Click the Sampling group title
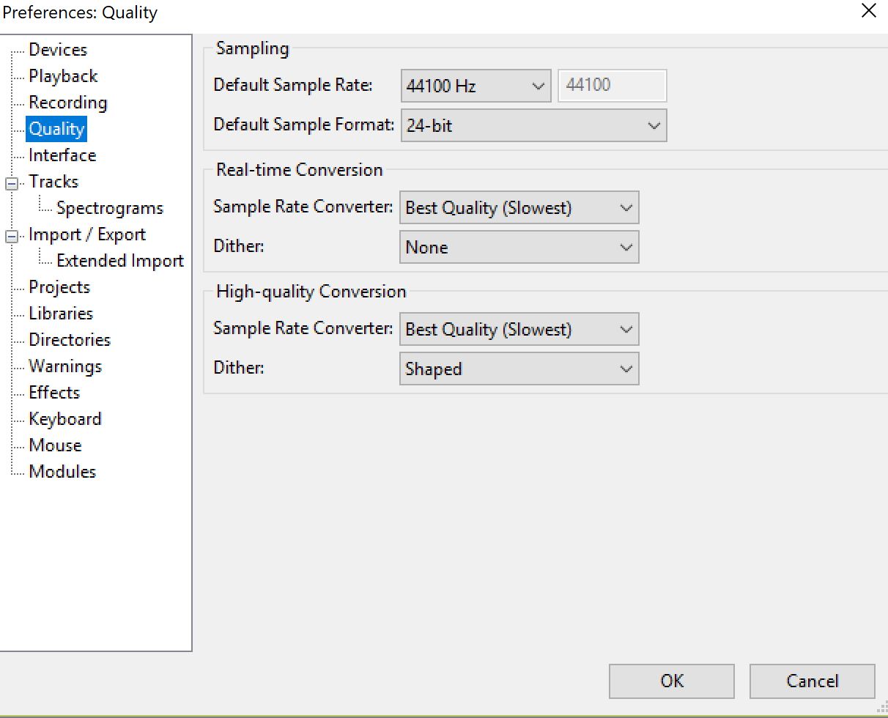Viewport: 888px width, 718px height. (253, 49)
